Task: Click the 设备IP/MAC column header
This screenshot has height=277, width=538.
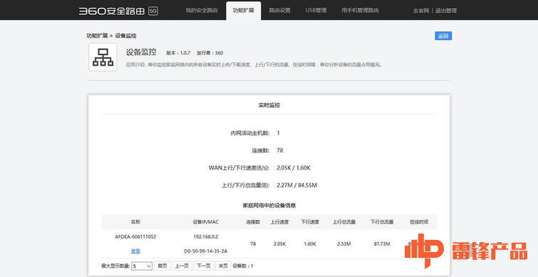Action: (205, 221)
